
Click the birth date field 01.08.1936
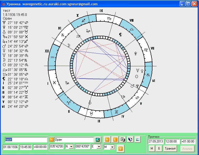coord(10,147)
